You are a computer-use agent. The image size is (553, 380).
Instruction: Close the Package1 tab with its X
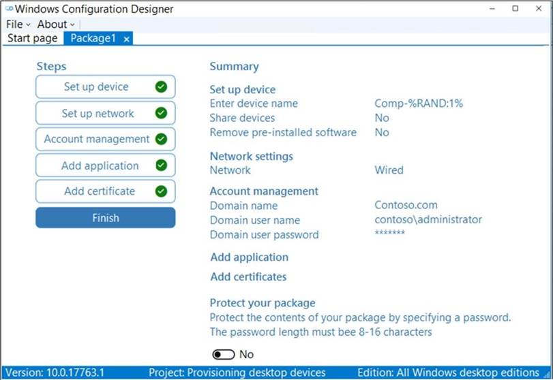(x=127, y=39)
